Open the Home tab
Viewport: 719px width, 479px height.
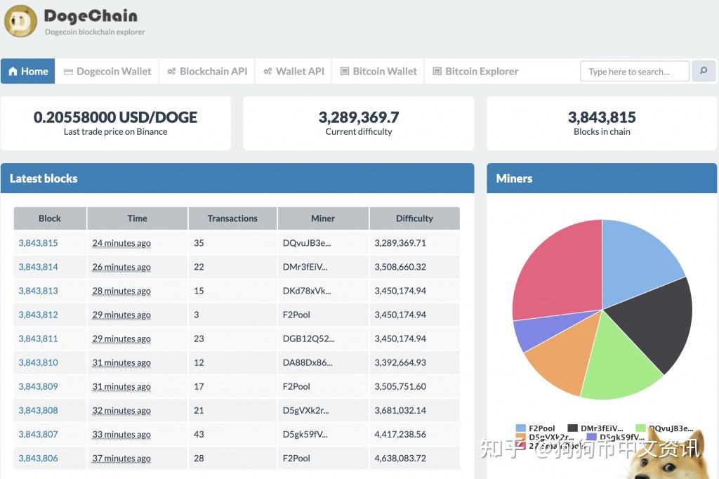point(28,71)
